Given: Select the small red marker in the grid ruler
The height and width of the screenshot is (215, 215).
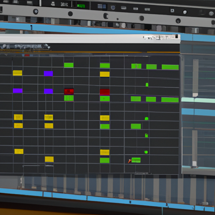Looking at the screenshot, I should pos(27,55).
